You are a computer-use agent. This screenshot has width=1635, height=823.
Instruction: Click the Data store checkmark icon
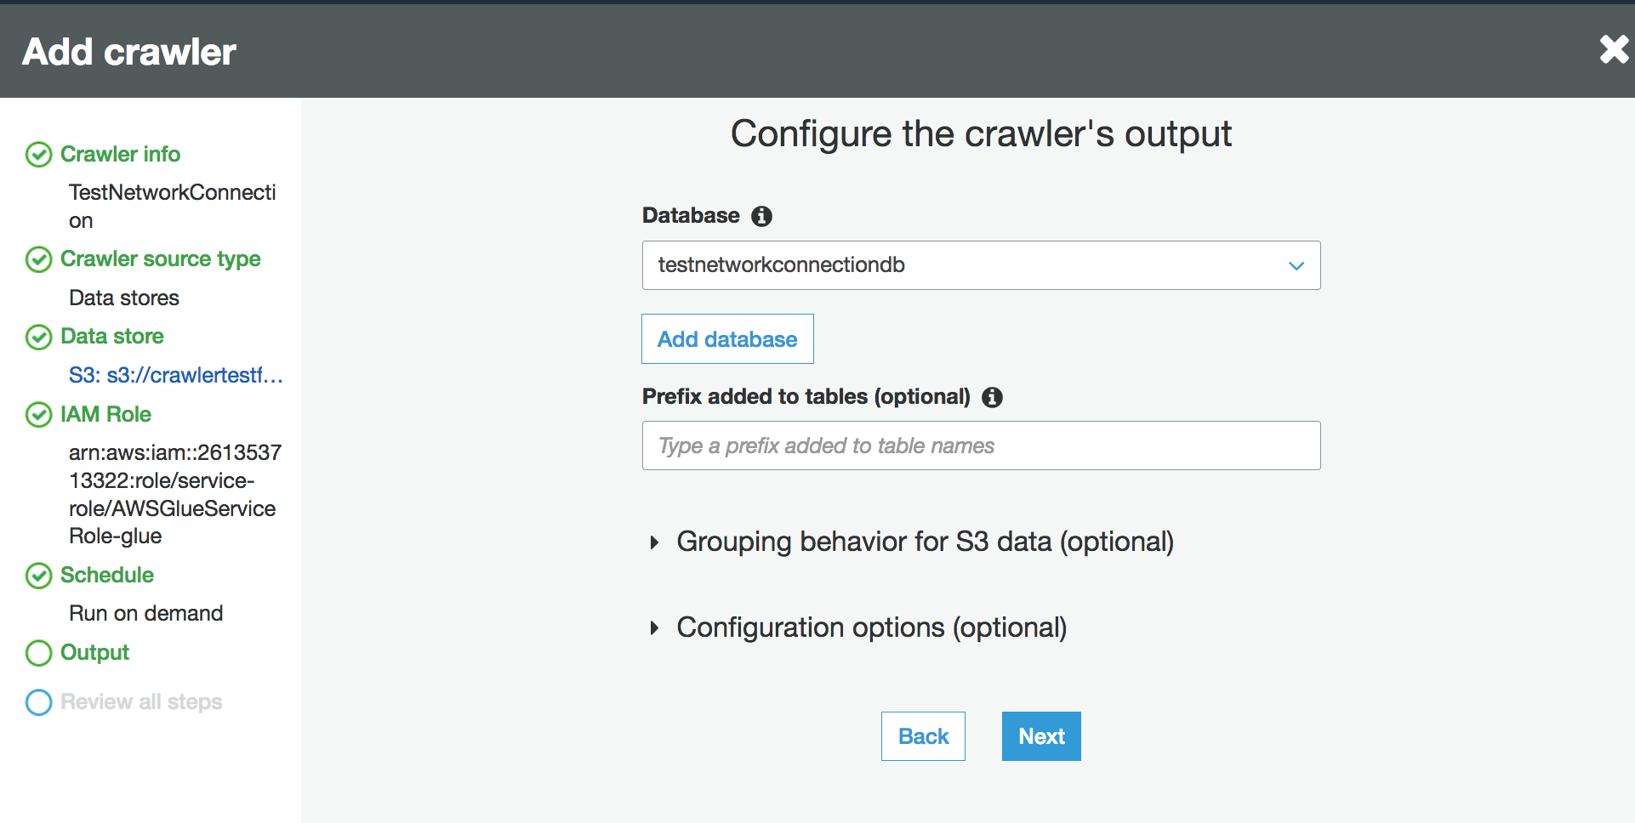coord(39,337)
